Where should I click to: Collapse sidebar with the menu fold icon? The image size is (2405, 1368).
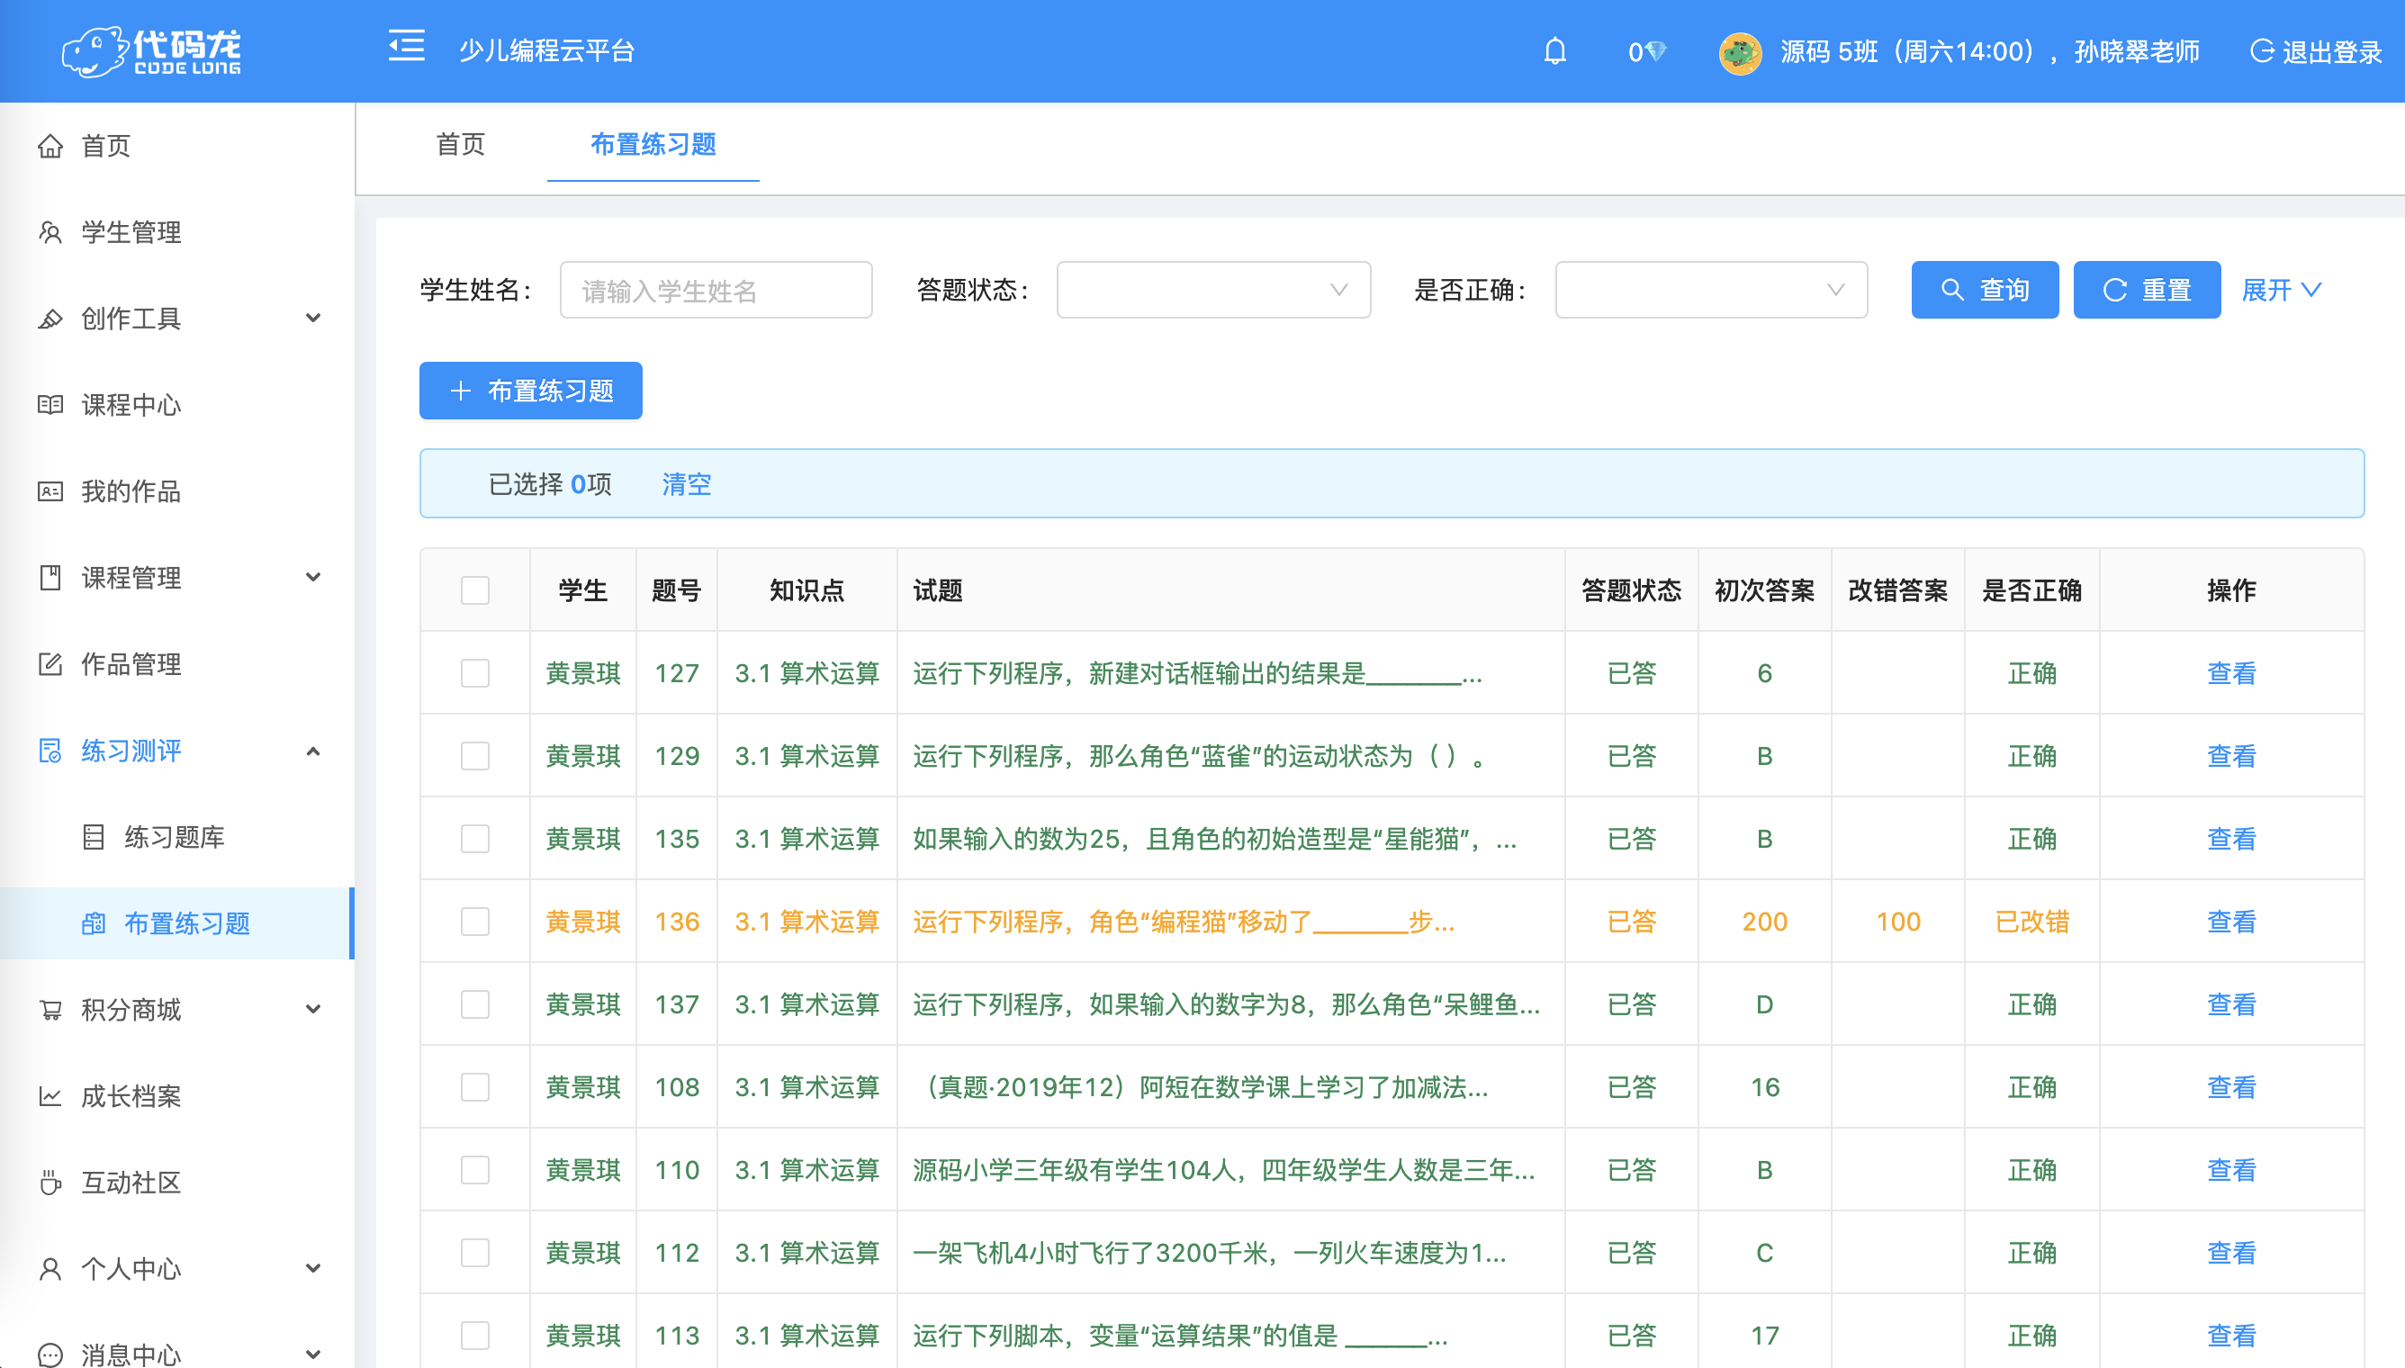(x=407, y=46)
